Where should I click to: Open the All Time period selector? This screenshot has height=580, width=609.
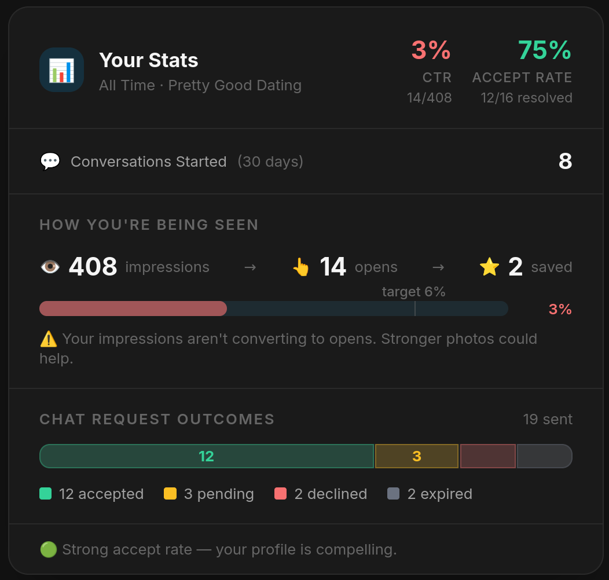click(127, 85)
